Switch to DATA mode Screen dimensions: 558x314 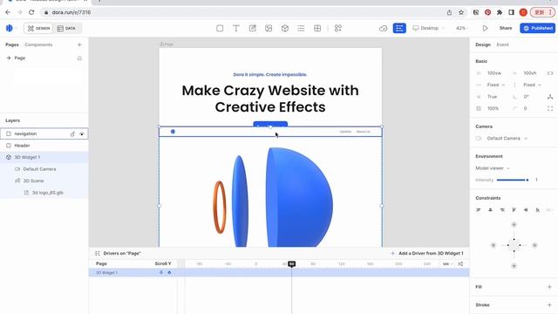click(66, 28)
